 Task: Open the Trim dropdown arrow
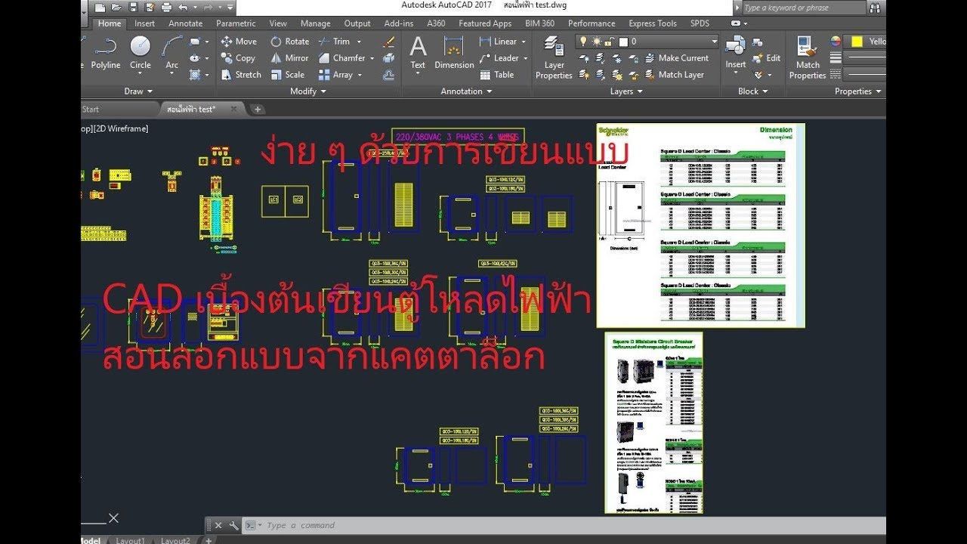coord(359,42)
